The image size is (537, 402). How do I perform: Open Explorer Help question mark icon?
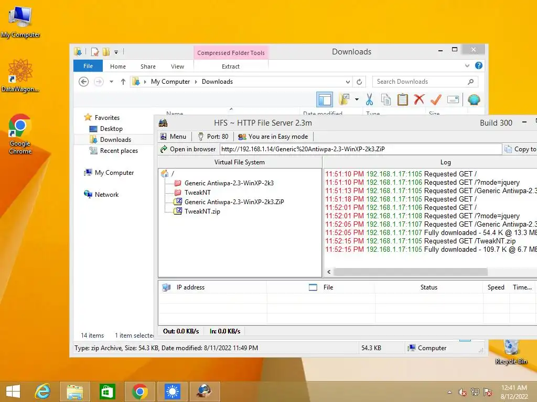[x=479, y=65]
